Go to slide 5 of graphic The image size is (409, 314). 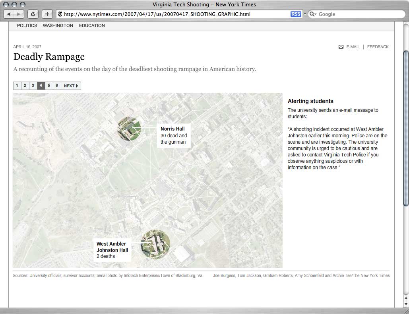click(x=49, y=86)
